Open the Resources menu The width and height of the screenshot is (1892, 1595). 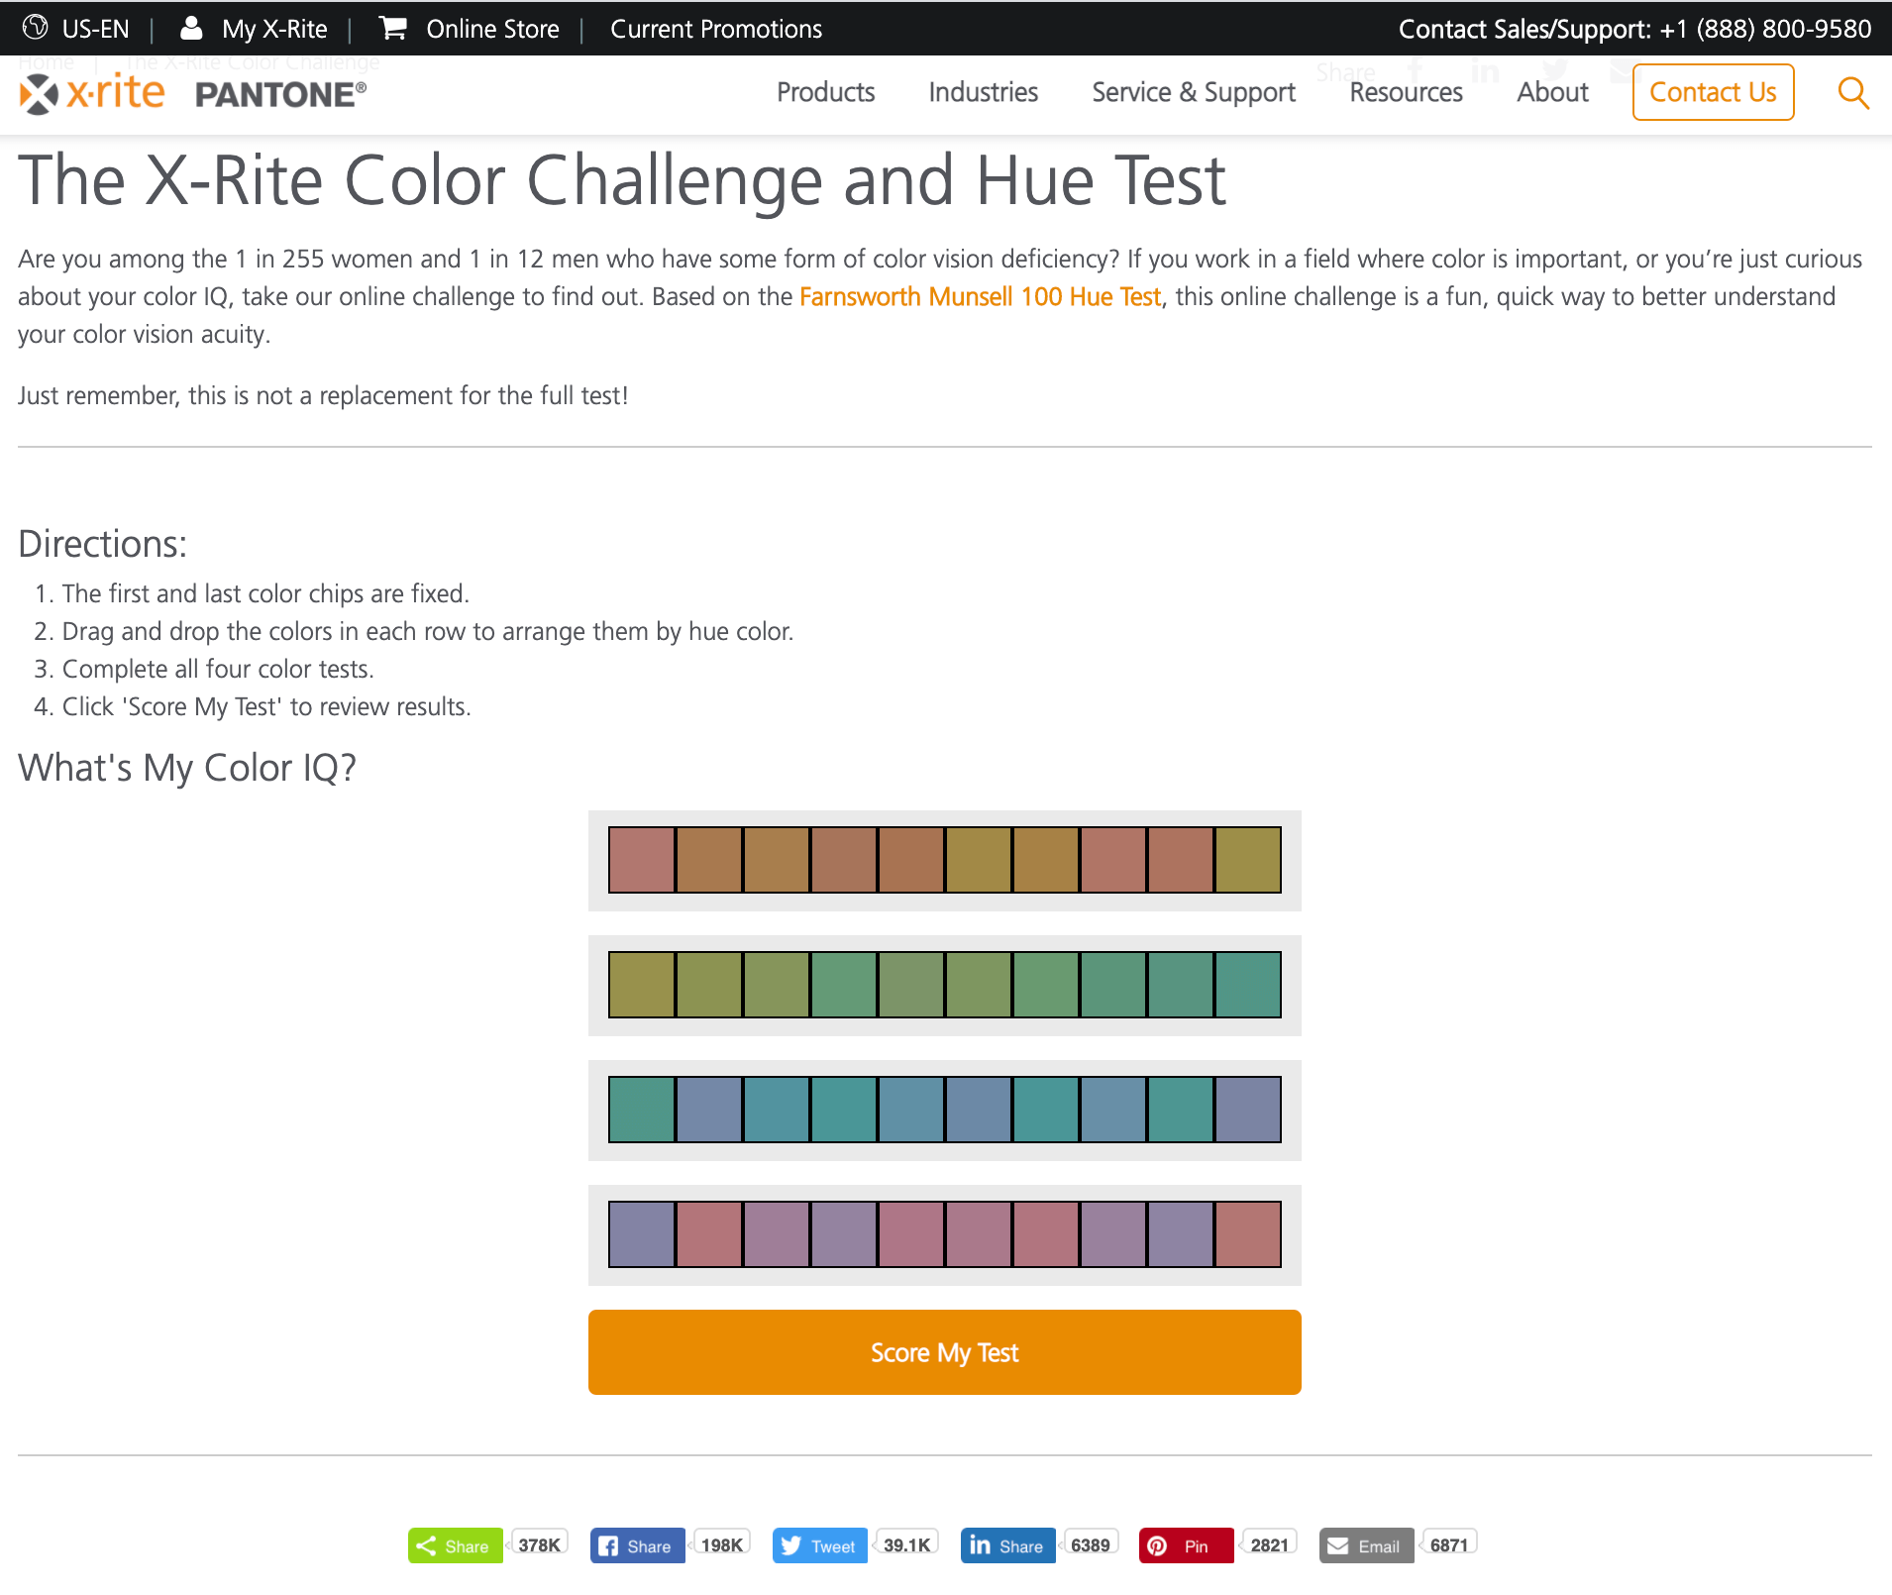1406,92
